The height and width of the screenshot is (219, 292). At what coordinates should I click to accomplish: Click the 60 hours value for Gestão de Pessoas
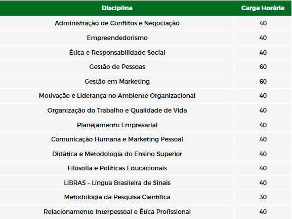click(x=263, y=67)
